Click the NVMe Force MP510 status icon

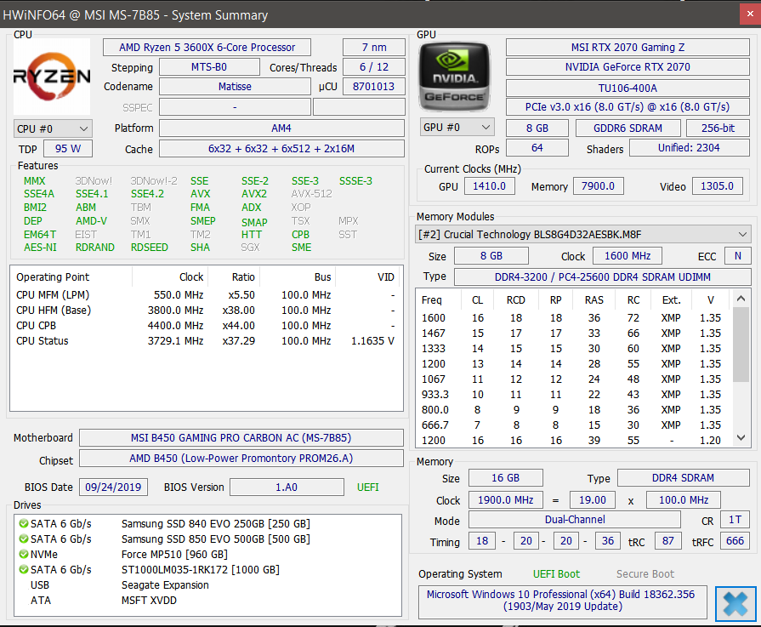click(x=23, y=554)
